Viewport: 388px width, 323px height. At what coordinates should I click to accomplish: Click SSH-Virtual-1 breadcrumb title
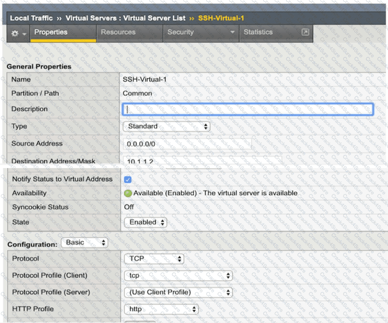click(x=221, y=18)
